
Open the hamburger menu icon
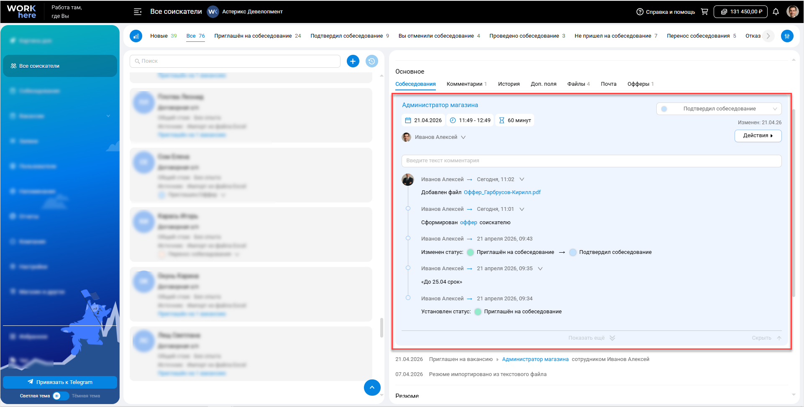tap(138, 12)
